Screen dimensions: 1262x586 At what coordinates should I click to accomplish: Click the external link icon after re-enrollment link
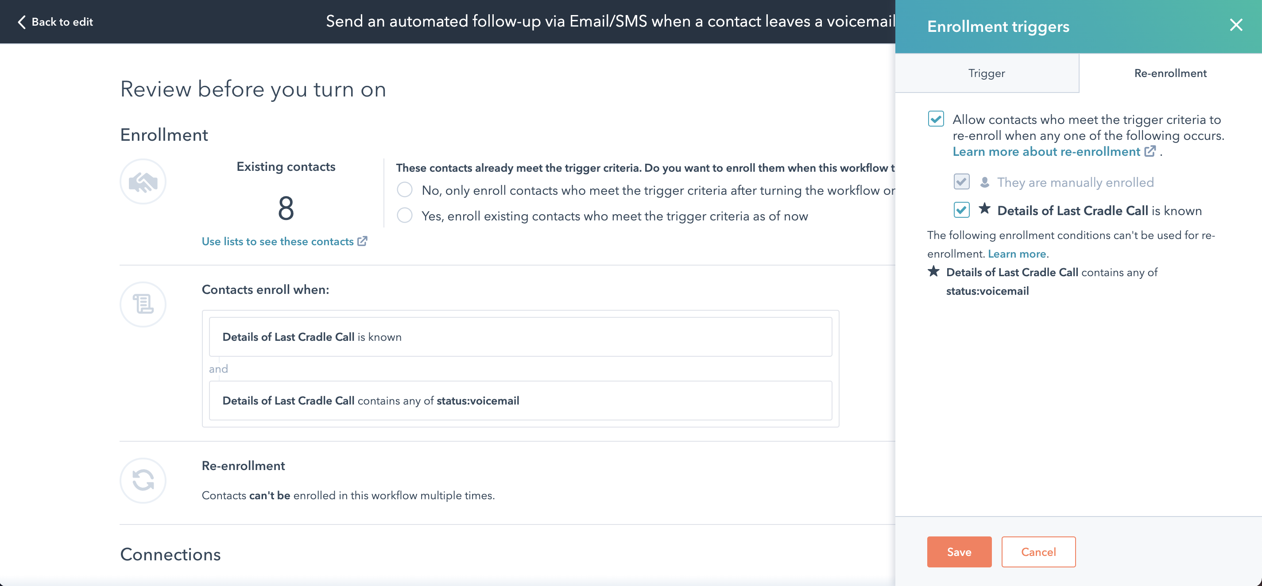tap(1150, 152)
